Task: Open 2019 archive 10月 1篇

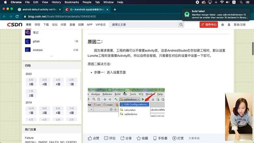Action: tap(31, 110)
